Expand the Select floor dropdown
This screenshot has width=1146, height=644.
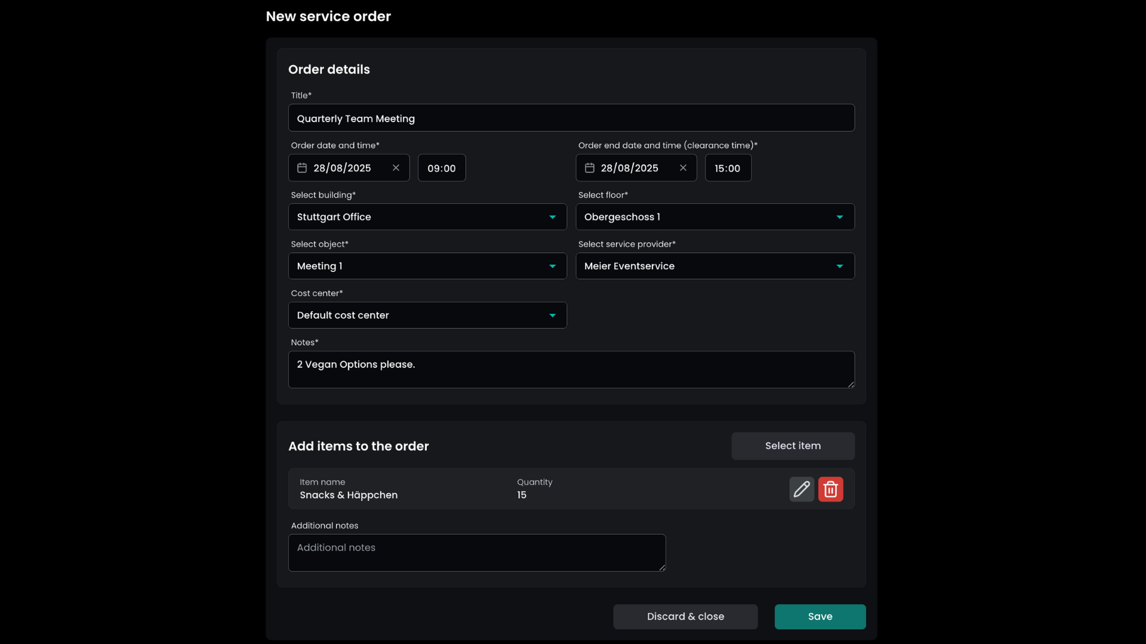(x=714, y=217)
